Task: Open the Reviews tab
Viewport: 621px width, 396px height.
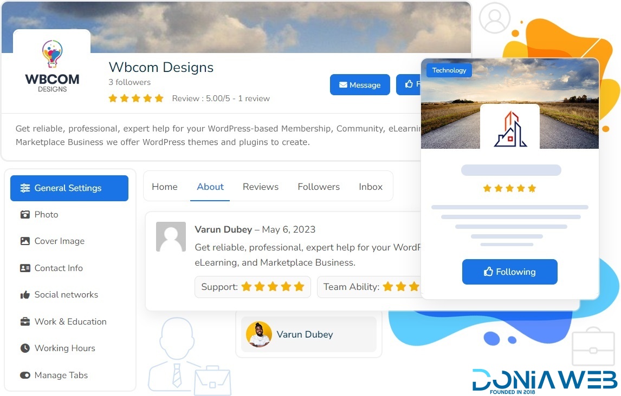Action: tap(261, 187)
